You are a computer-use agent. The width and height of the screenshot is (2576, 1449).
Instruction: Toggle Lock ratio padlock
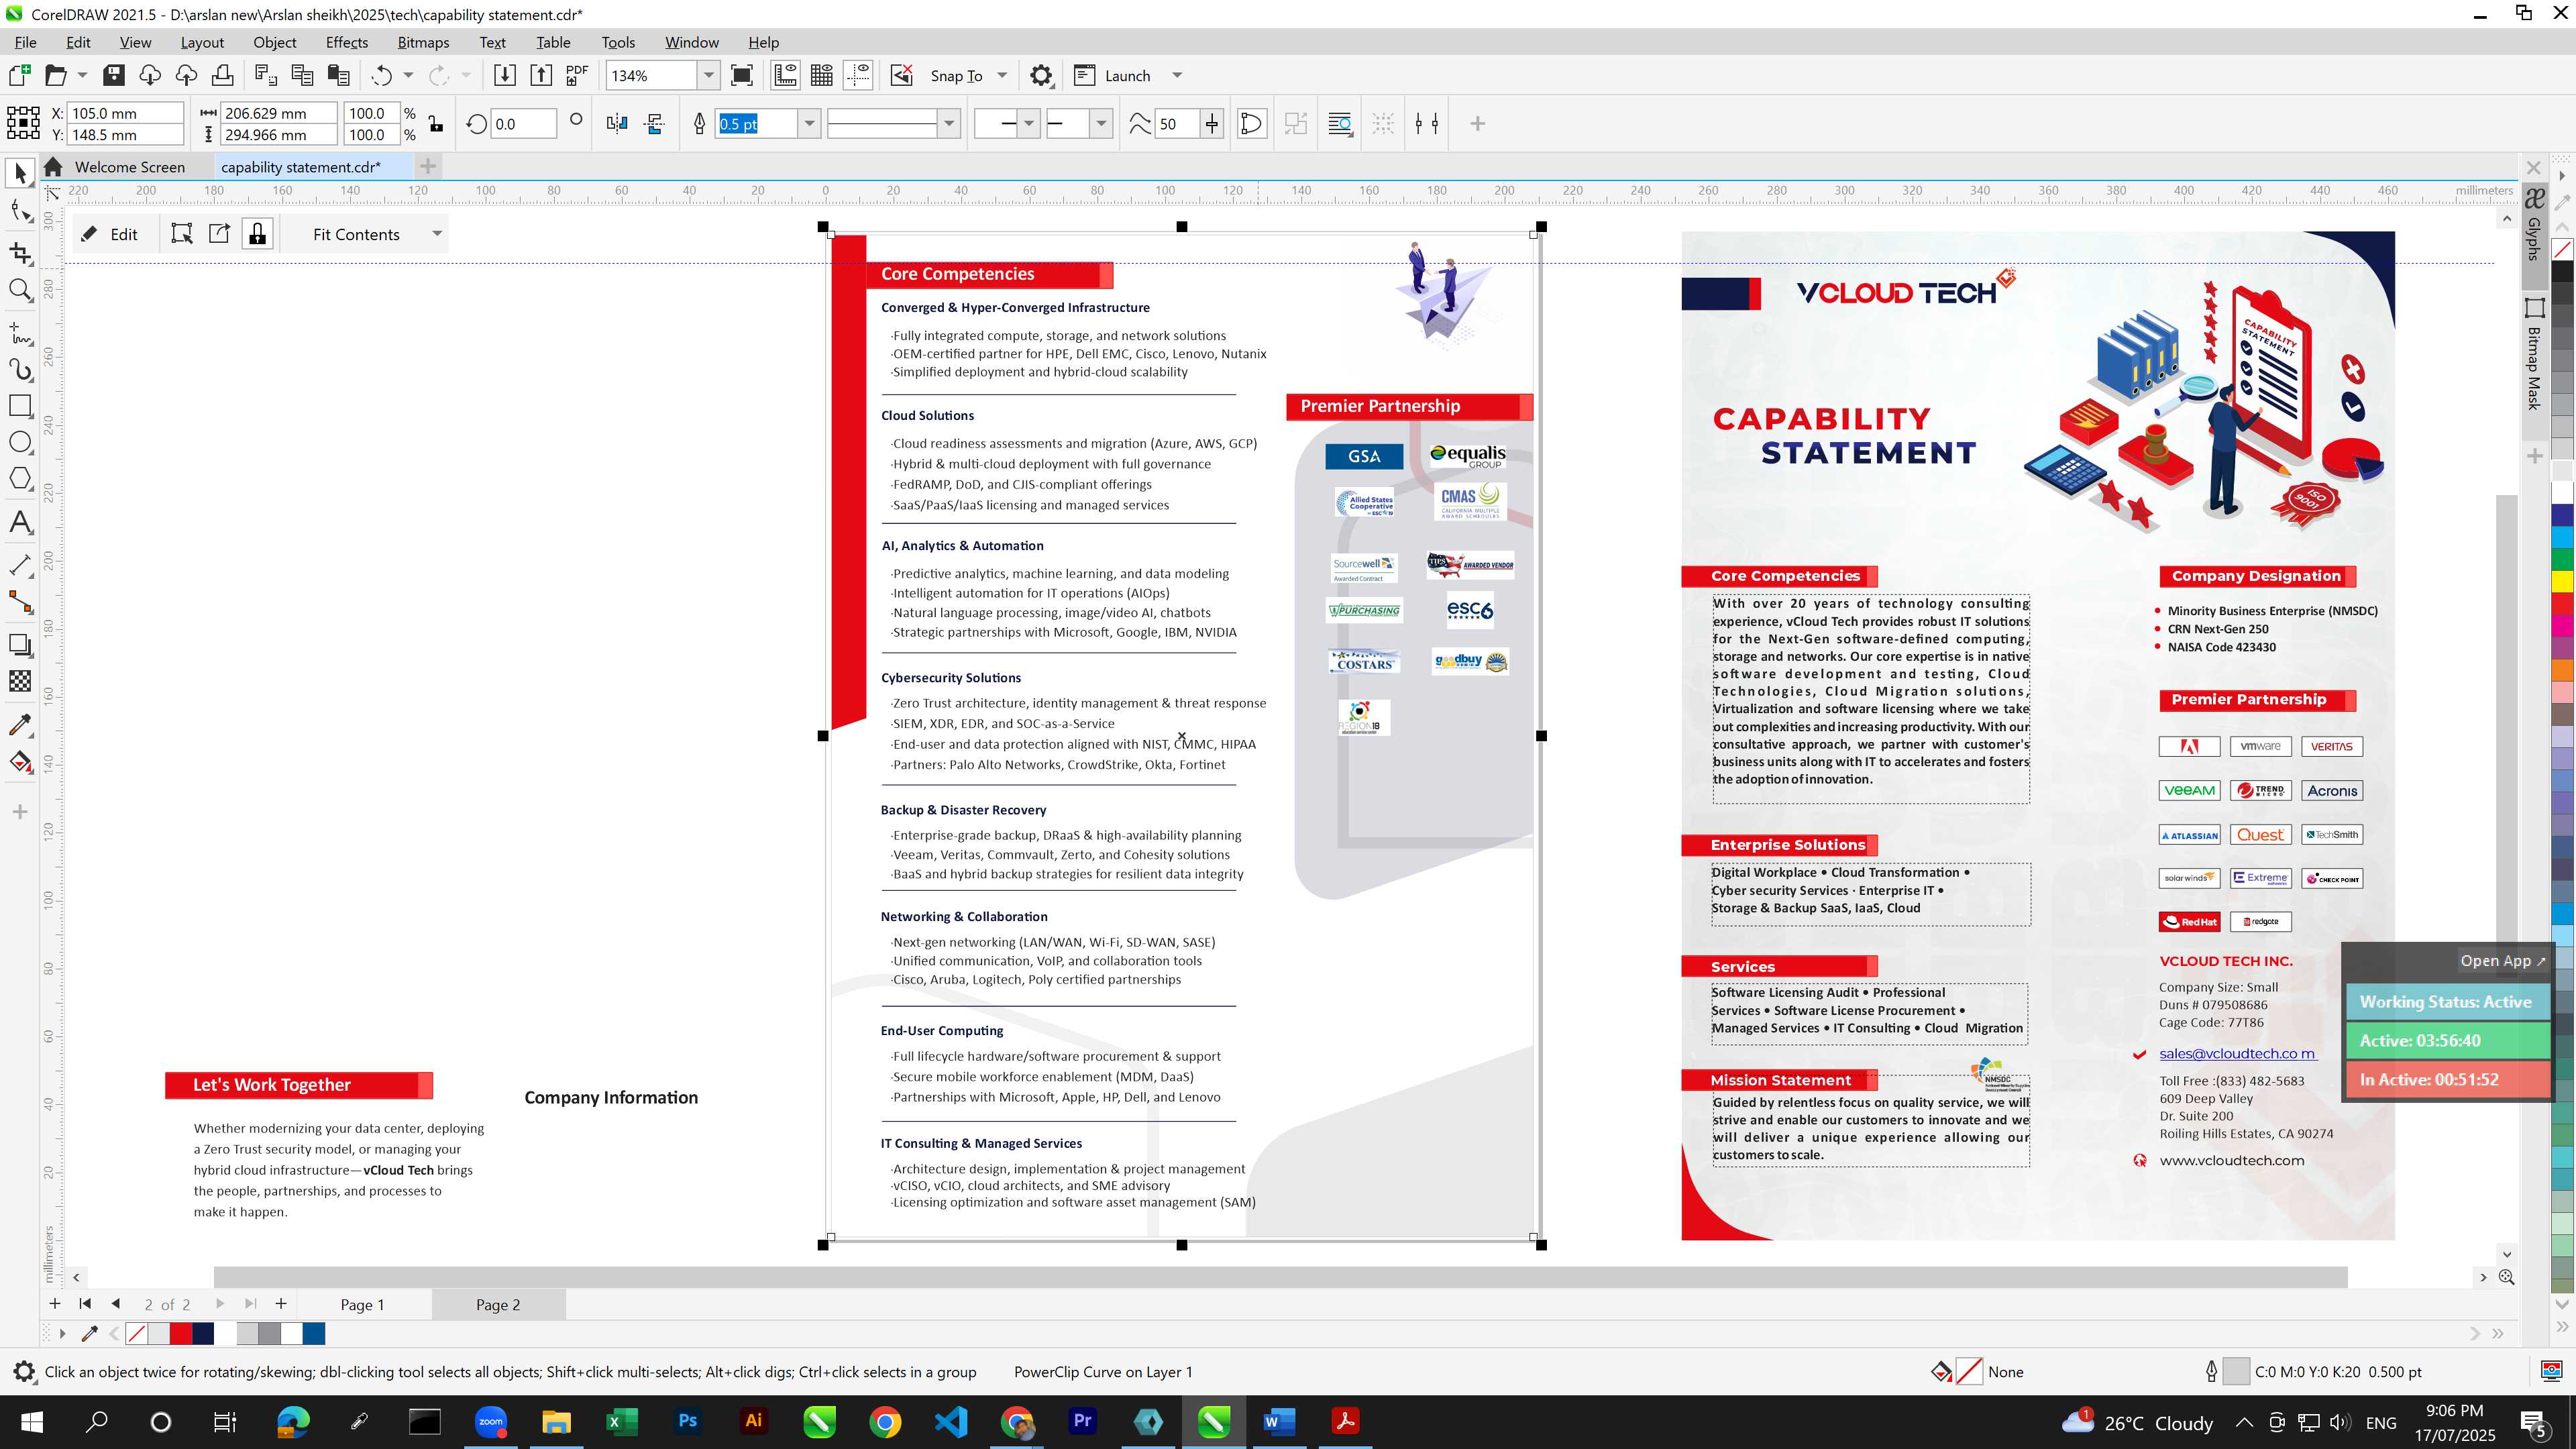[436, 124]
